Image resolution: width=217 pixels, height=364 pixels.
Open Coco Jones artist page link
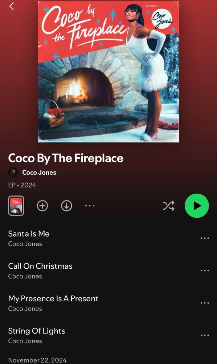pyautogui.click(x=39, y=173)
